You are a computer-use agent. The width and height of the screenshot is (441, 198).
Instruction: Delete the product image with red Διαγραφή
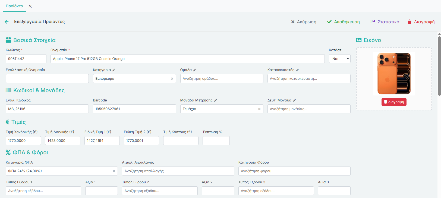click(x=394, y=102)
